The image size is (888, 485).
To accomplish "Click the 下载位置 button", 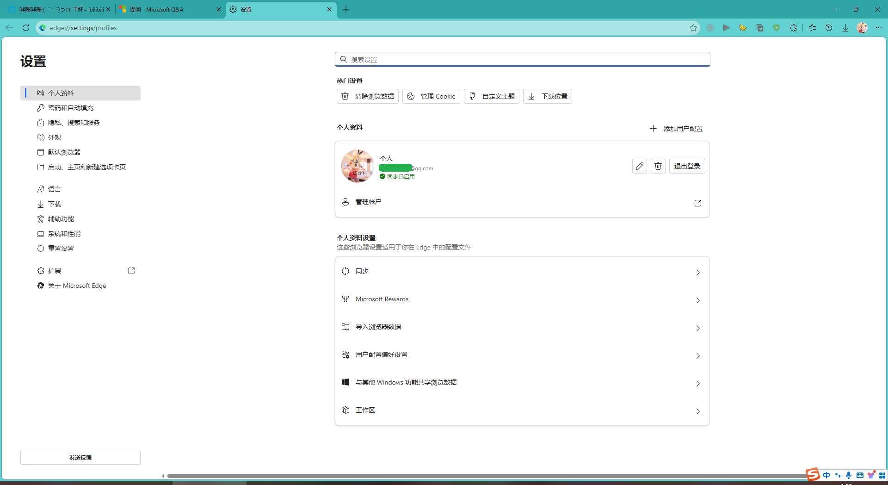I will pyautogui.click(x=548, y=96).
